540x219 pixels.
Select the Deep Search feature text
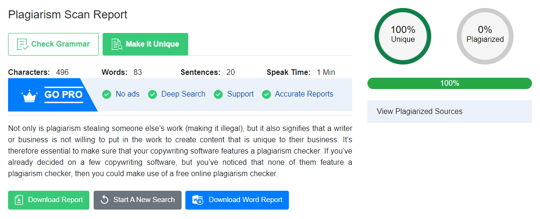coord(183,94)
